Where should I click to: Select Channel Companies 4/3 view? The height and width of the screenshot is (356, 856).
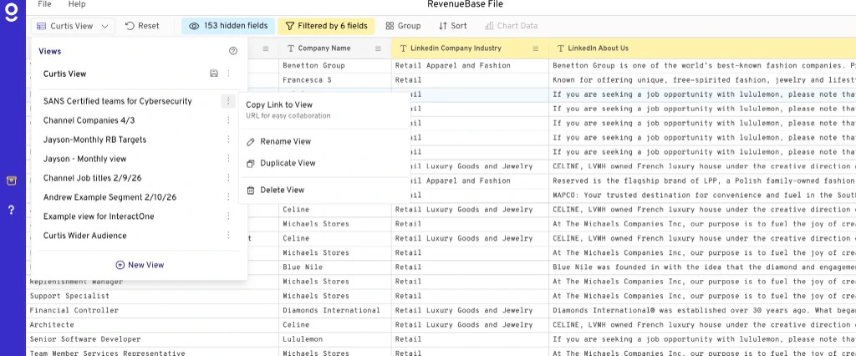(89, 120)
